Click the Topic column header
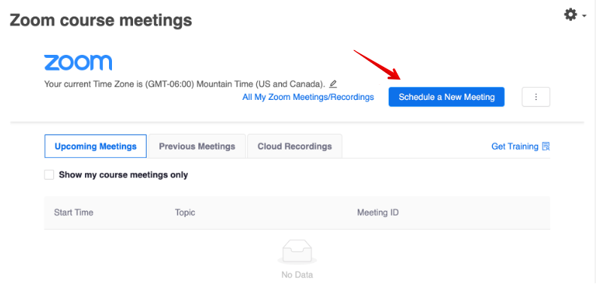This screenshot has height=284, width=596. point(185,212)
